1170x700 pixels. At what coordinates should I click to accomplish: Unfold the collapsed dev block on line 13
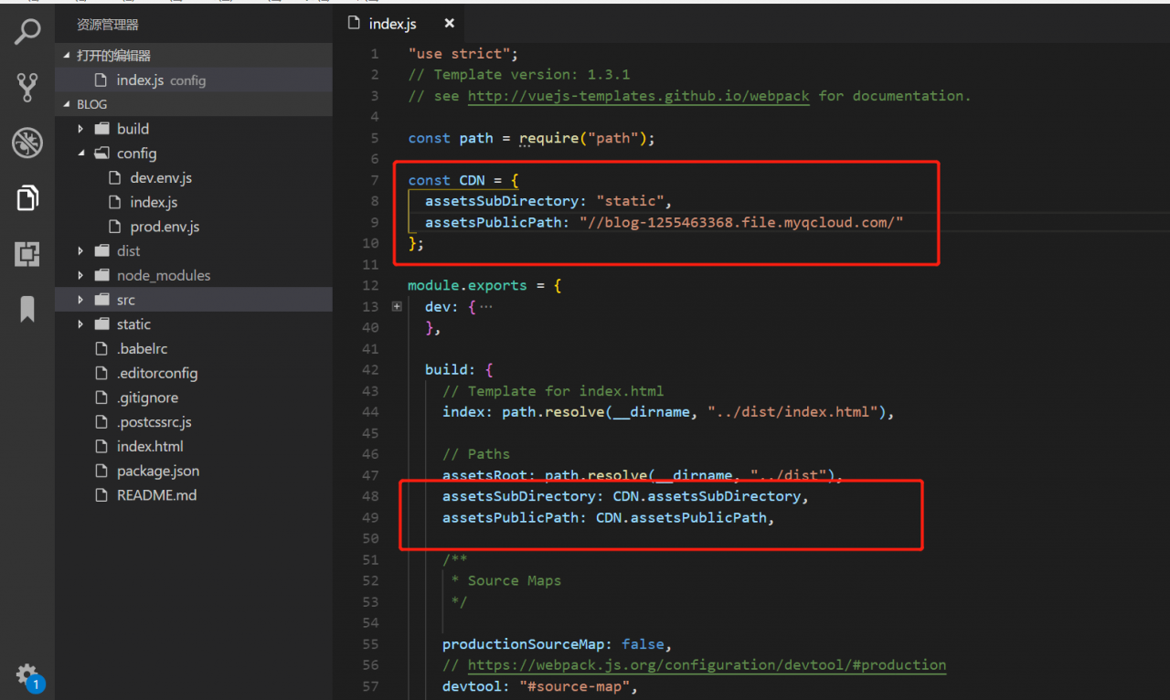pos(397,307)
